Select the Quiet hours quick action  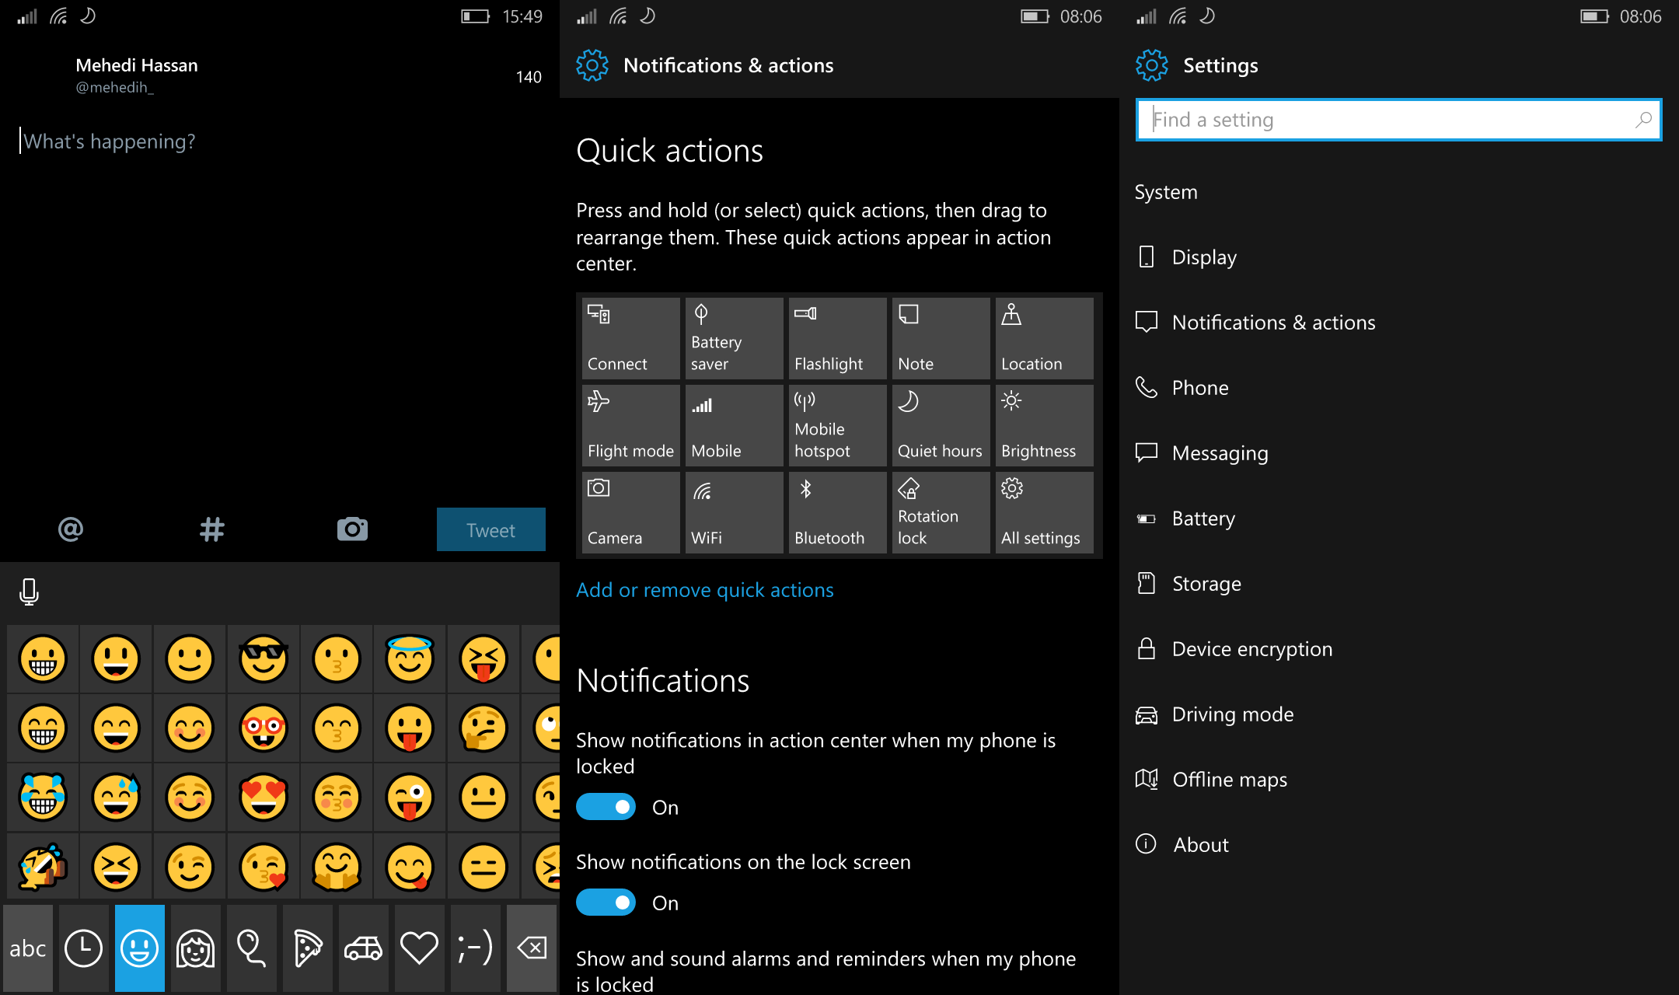[941, 425]
